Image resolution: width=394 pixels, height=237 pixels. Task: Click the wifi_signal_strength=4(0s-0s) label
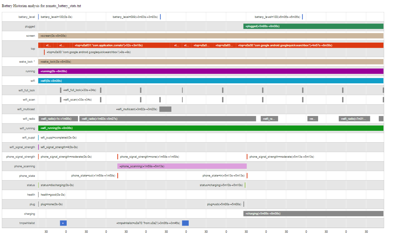tap(59, 147)
